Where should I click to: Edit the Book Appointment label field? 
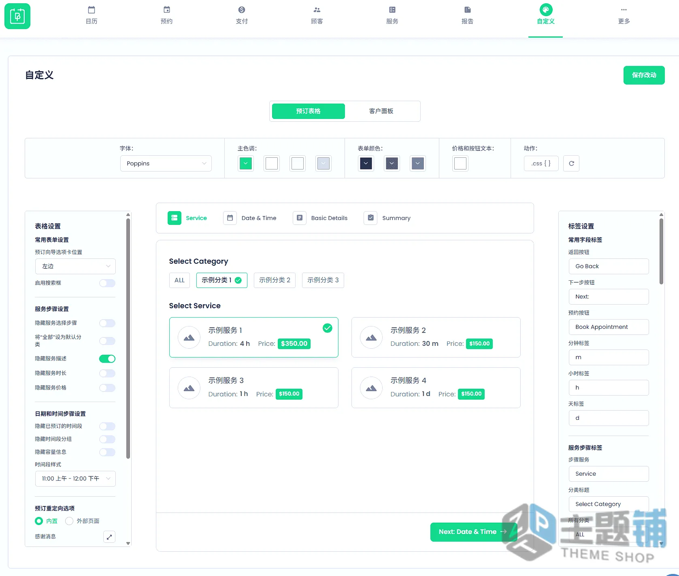pos(609,327)
